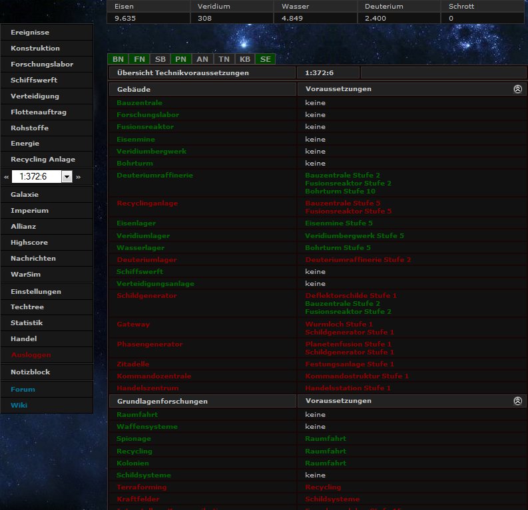Screen dimensions: 528x510
Task: Click red Kraftfelder research entry
Action: 138,499
